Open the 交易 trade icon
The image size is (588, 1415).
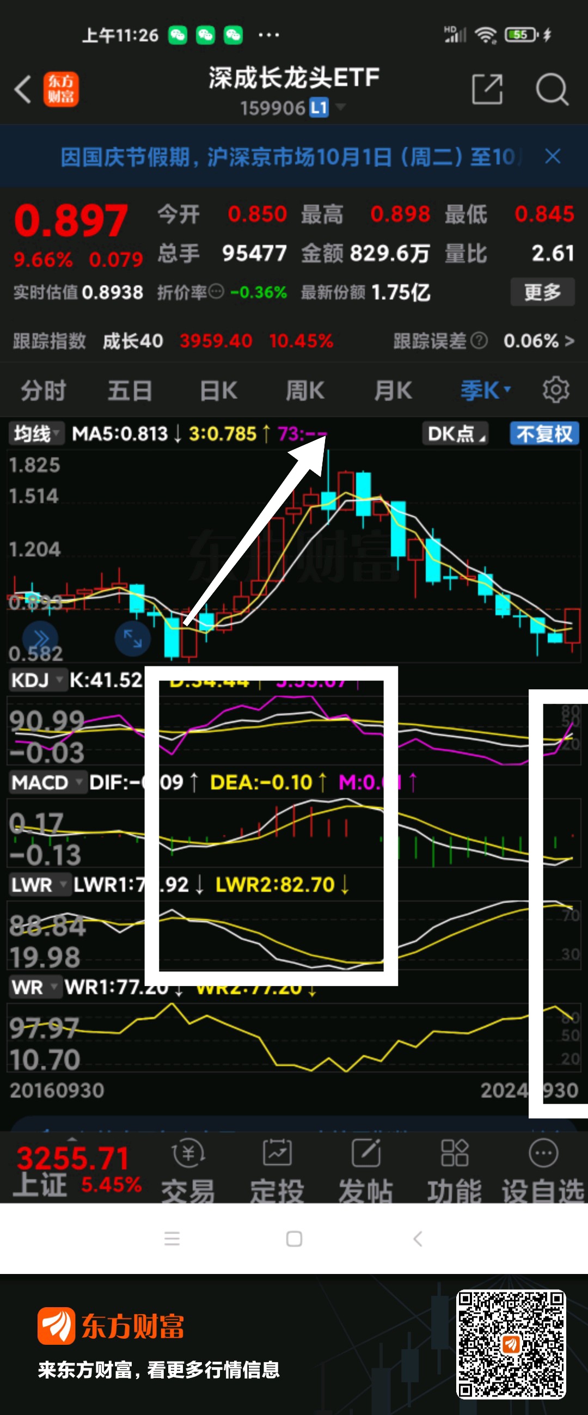coord(188,1171)
